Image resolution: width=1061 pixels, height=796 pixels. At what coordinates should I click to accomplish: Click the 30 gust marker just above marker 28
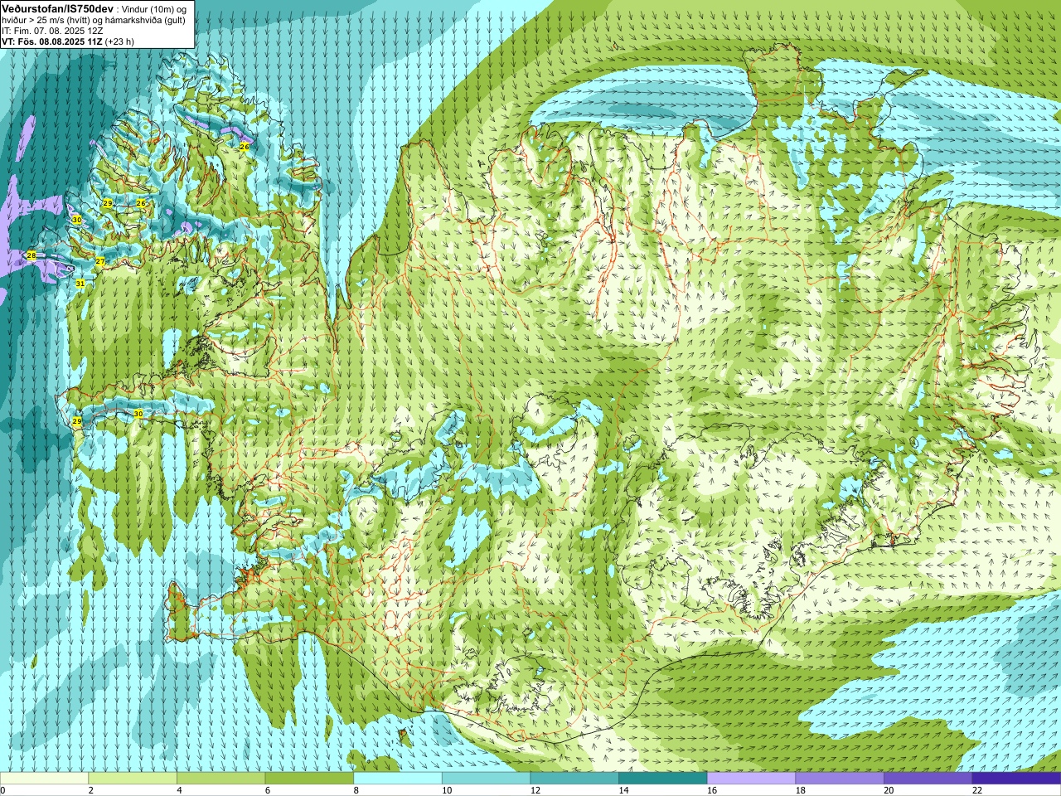click(x=76, y=220)
